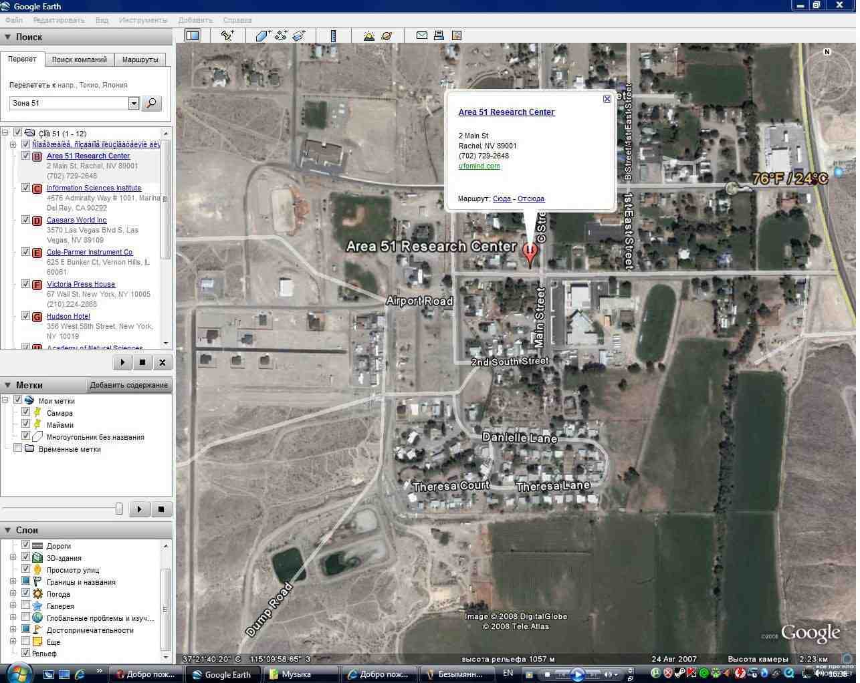Click the Перелететь search input field
Image resolution: width=860 pixels, height=683 pixels.
(69, 103)
